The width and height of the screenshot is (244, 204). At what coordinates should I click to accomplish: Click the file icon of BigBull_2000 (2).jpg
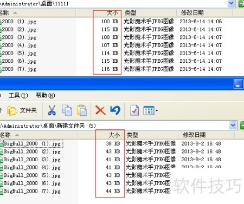2,152
